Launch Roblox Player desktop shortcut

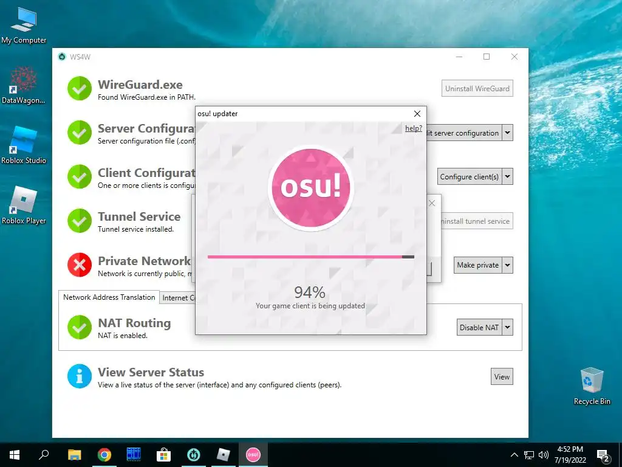point(24,206)
